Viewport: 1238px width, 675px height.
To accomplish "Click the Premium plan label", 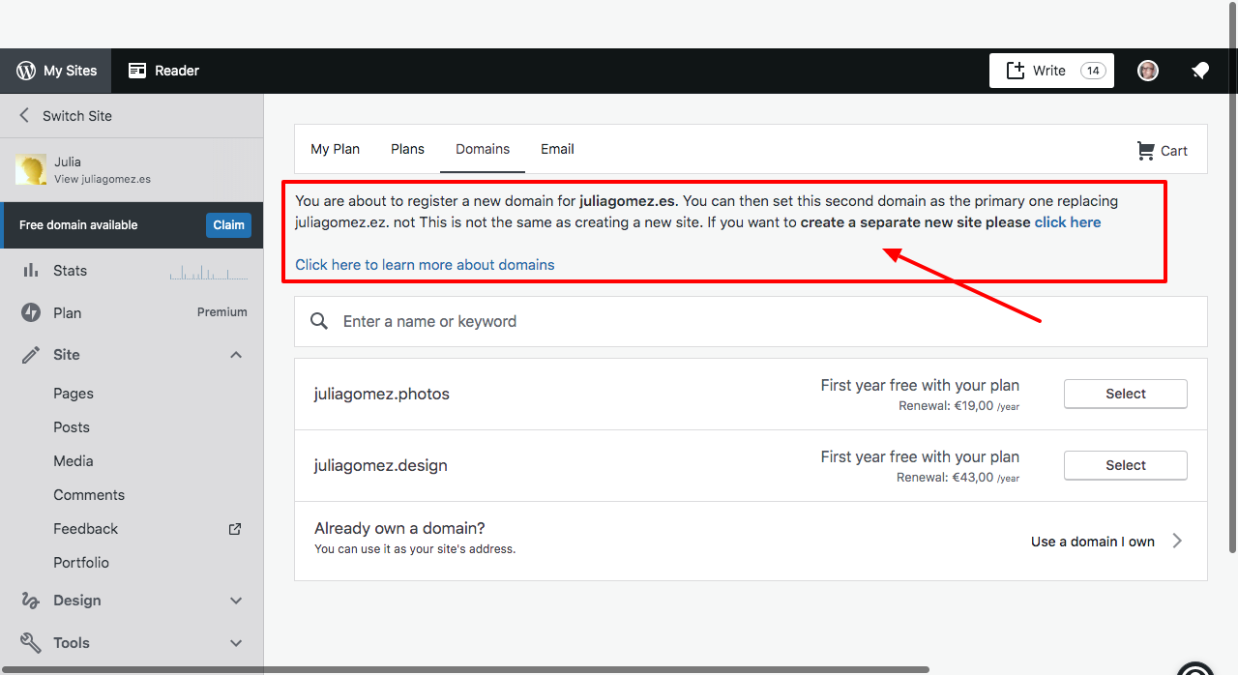I will pyautogui.click(x=222, y=312).
